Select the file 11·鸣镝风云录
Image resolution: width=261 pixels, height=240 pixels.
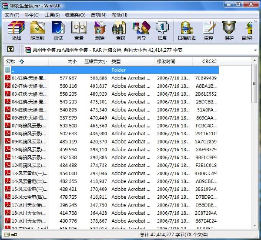(29, 157)
